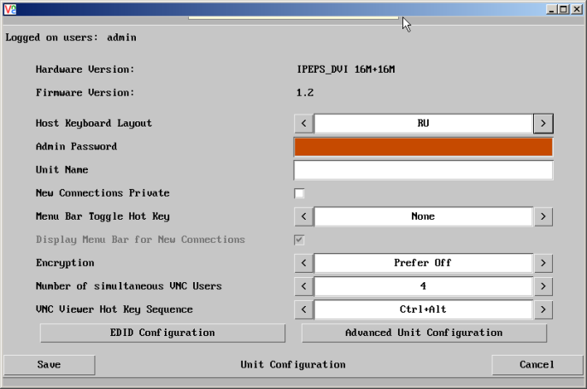Viewport: 587px width, 389px height.
Task: Decrease number of simultaneous VNC users
Action: 303,286
